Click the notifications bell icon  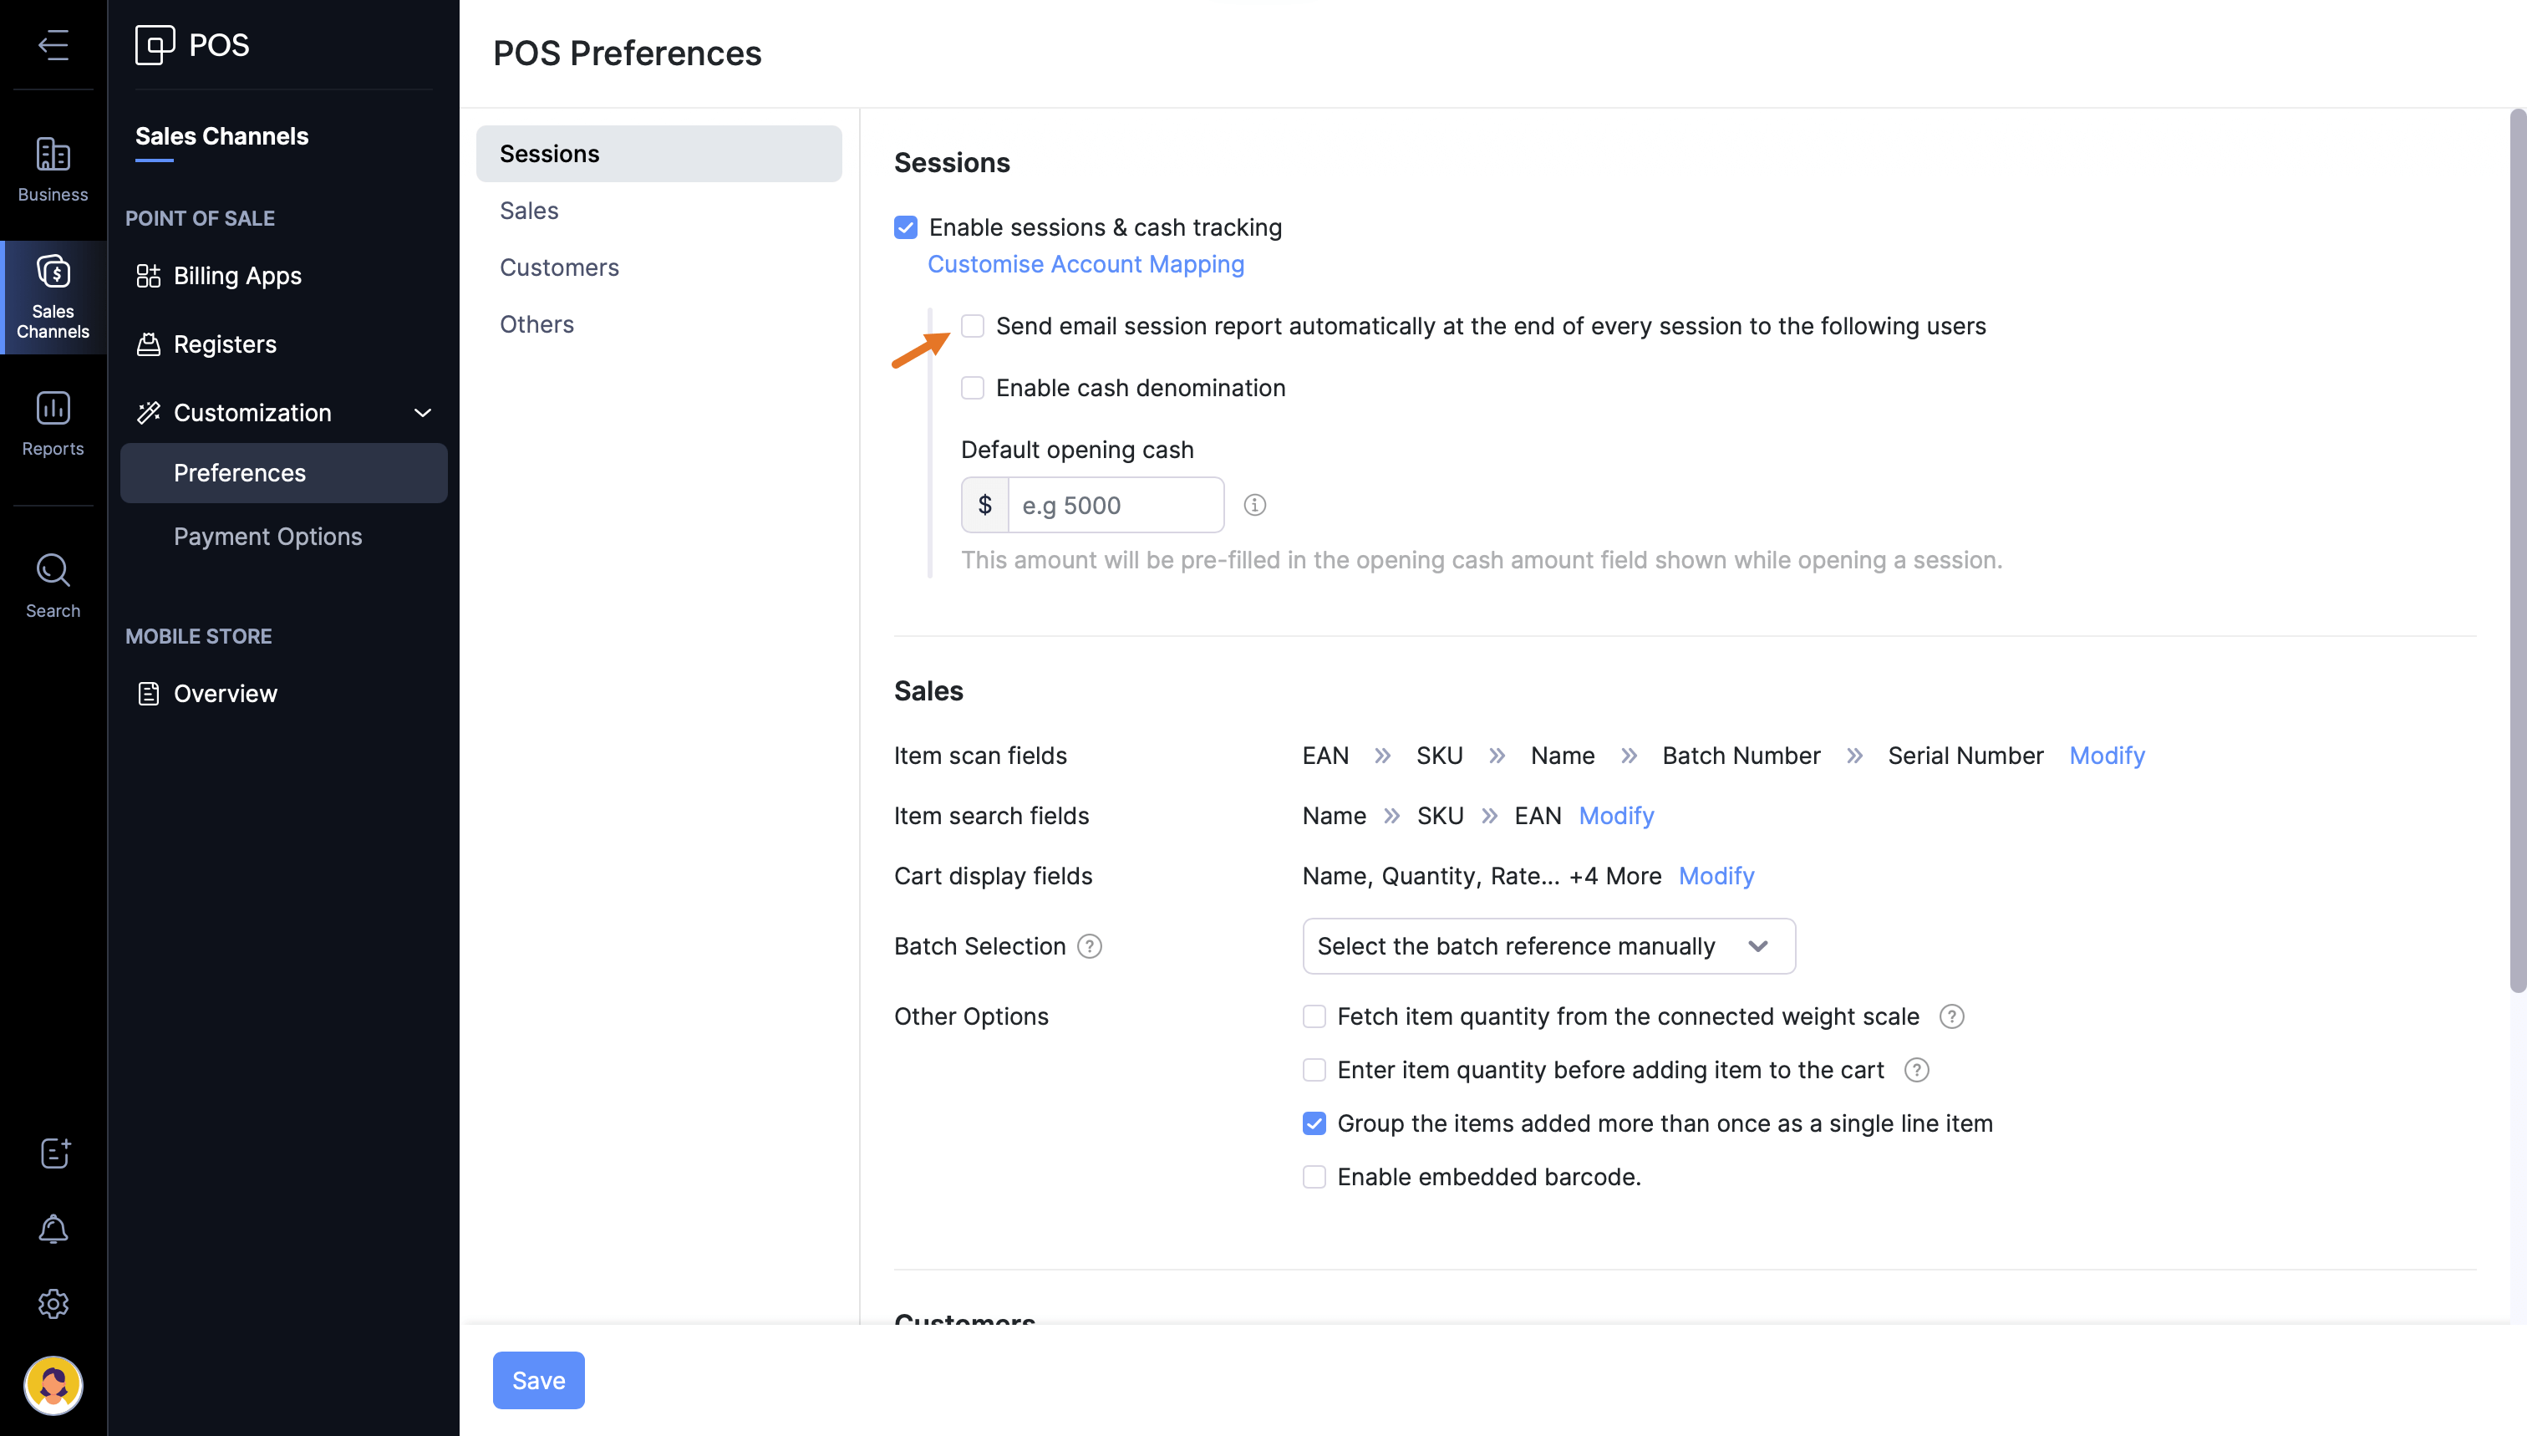coord(53,1228)
